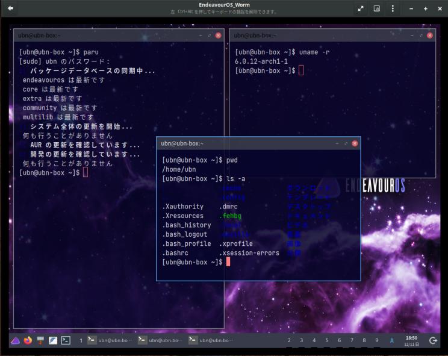
Task: Maximize the paru terminal window
Action: [210, 36]
